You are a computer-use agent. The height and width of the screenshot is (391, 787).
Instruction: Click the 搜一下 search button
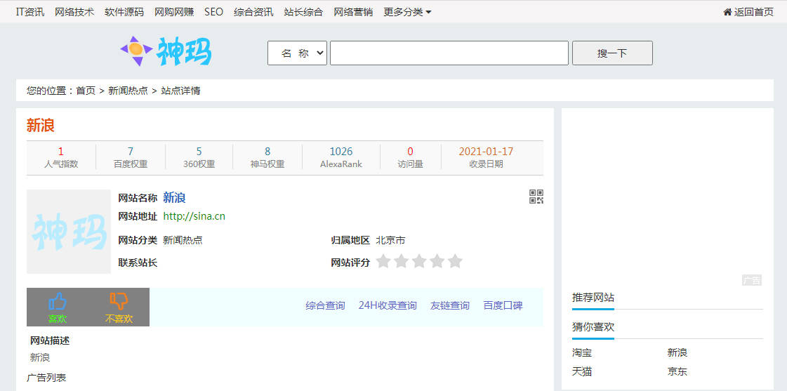pyautogui.click(x=612, y=53)
